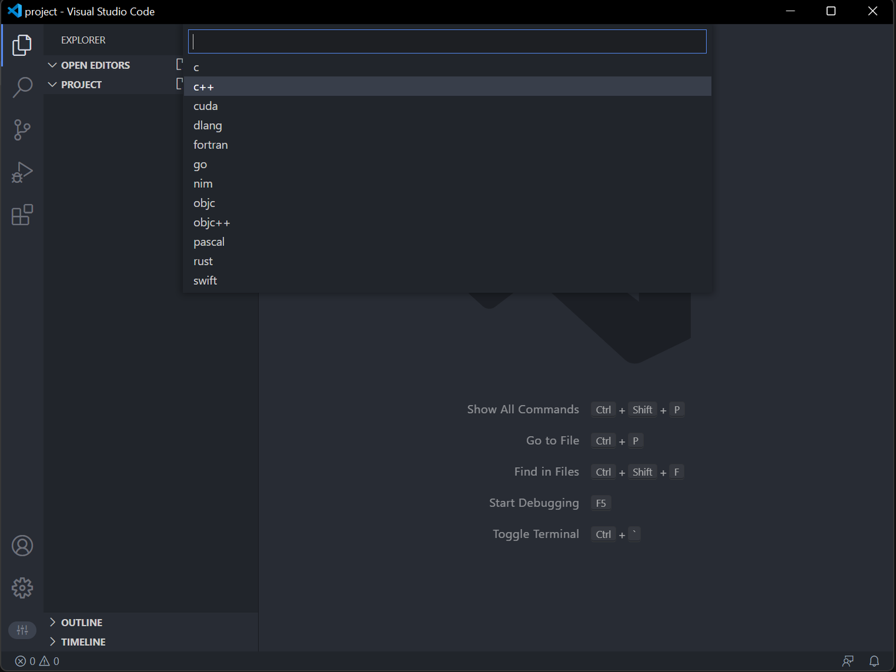Select the Run and Debug icon
The width and height of the screenshot is (896, 672).
pos(22,172)
